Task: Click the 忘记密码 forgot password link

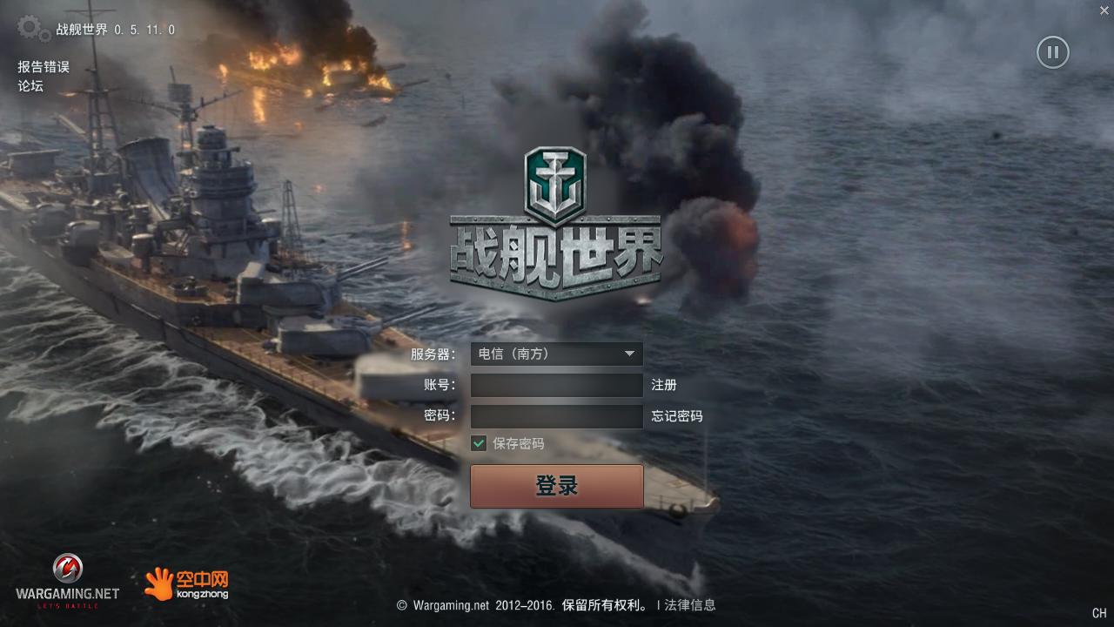Action: pos(677,416)
